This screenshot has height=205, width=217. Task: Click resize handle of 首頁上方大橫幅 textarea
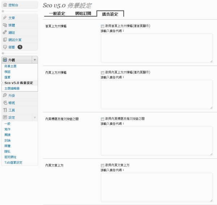(x=211, y=61)
